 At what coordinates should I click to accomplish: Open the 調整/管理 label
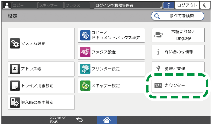pos(175,69)
